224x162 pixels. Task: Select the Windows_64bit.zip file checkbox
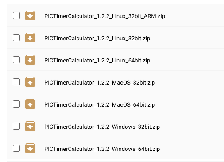tap(16, 148)
